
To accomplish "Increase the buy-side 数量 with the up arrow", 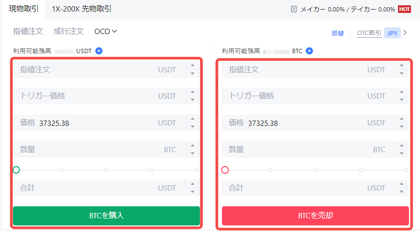I will pyautogui.click(x=192, y=145).
